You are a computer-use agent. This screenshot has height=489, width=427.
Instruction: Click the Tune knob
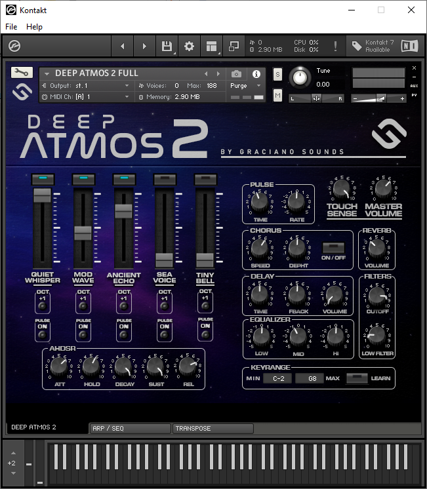coord(300,77)
